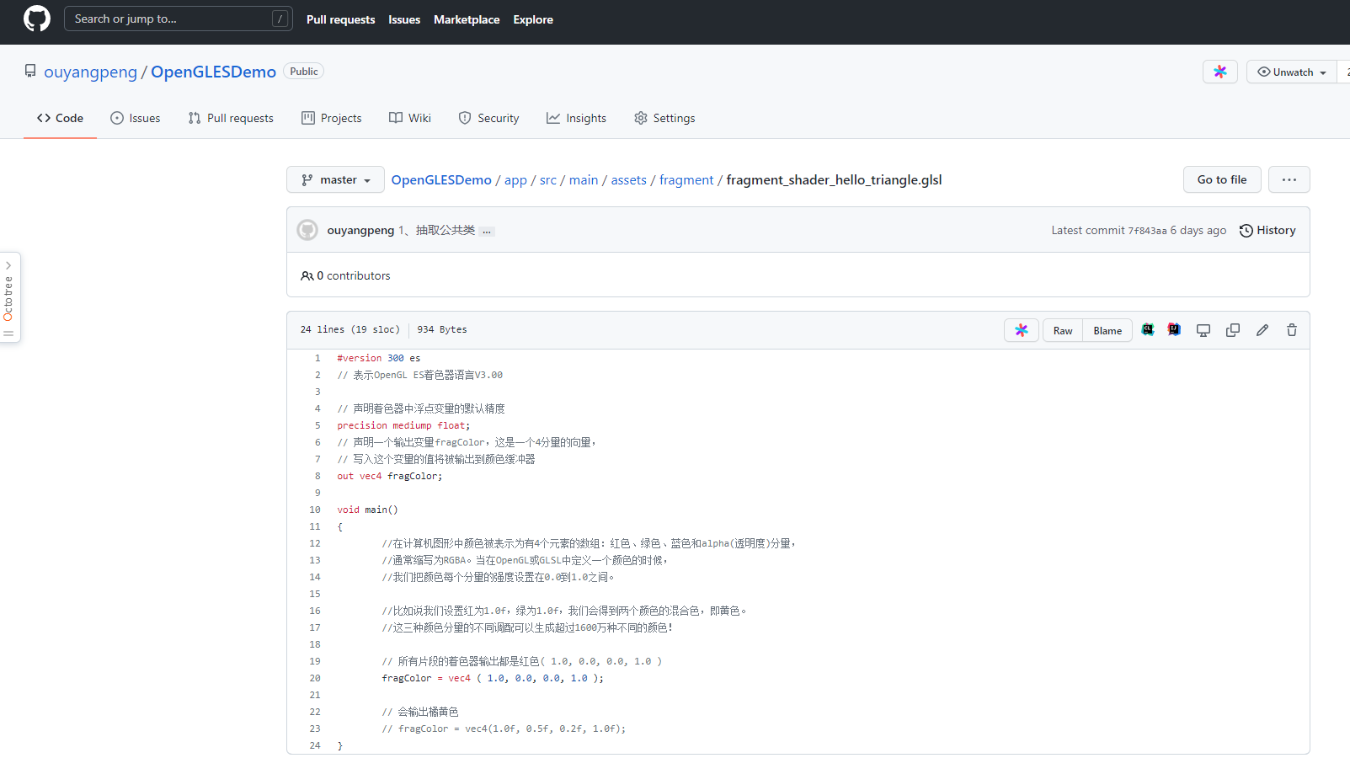
Task: View the commit History for this file
Action: [x=1267, y=230]
